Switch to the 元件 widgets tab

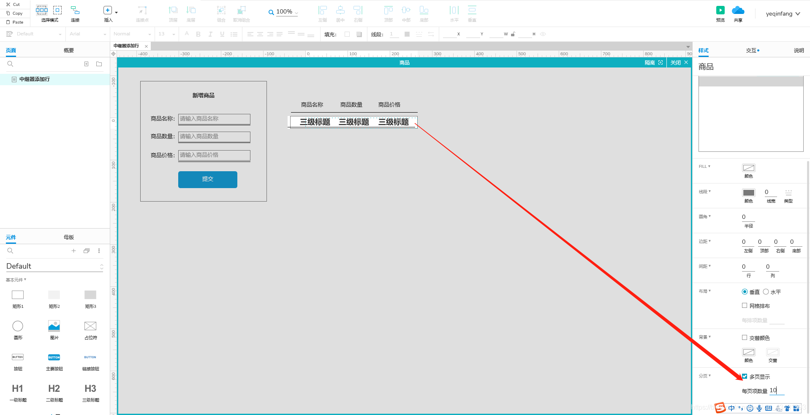pos(11,237)
